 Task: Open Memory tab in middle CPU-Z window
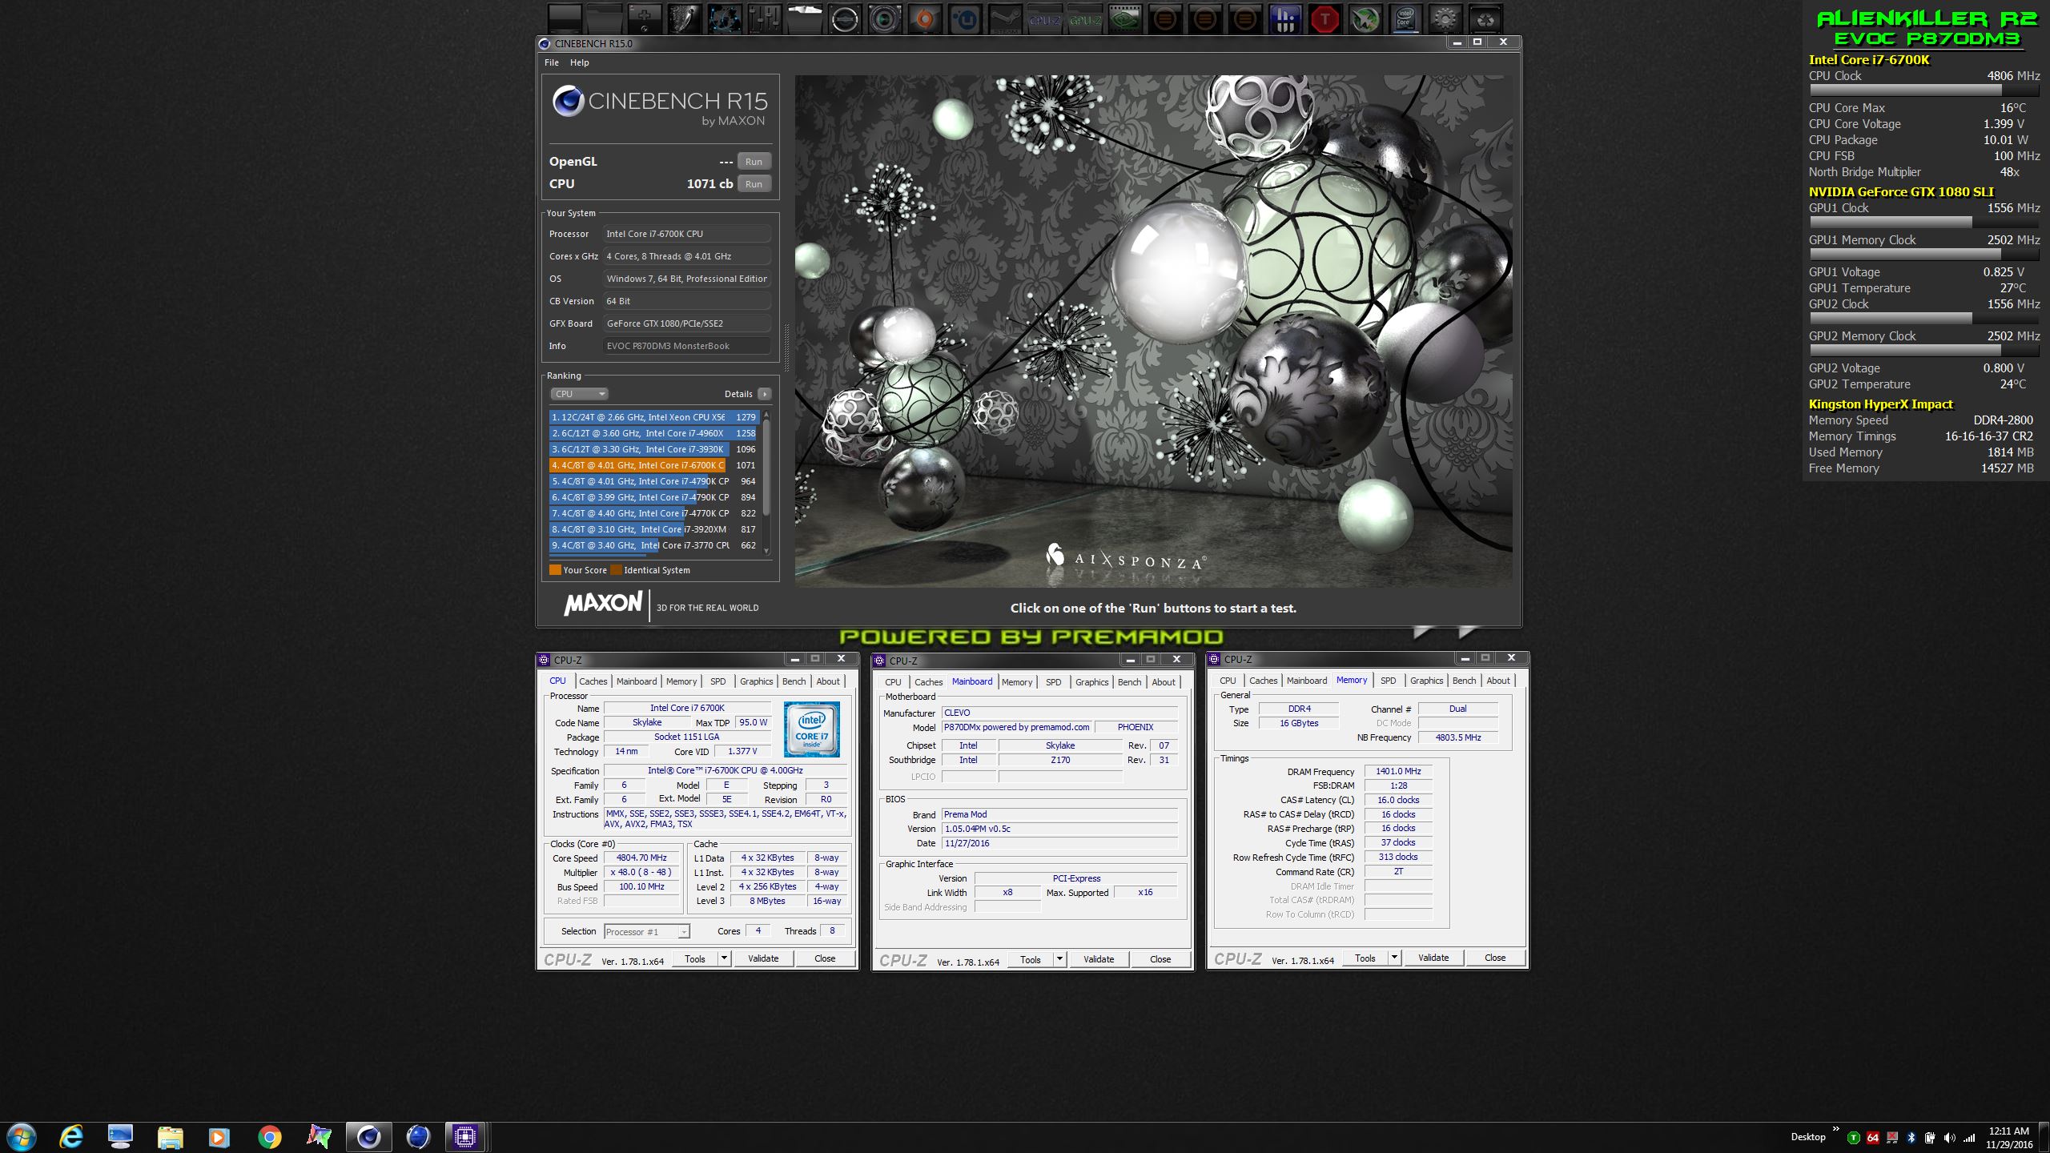[x=1017, y=682]
